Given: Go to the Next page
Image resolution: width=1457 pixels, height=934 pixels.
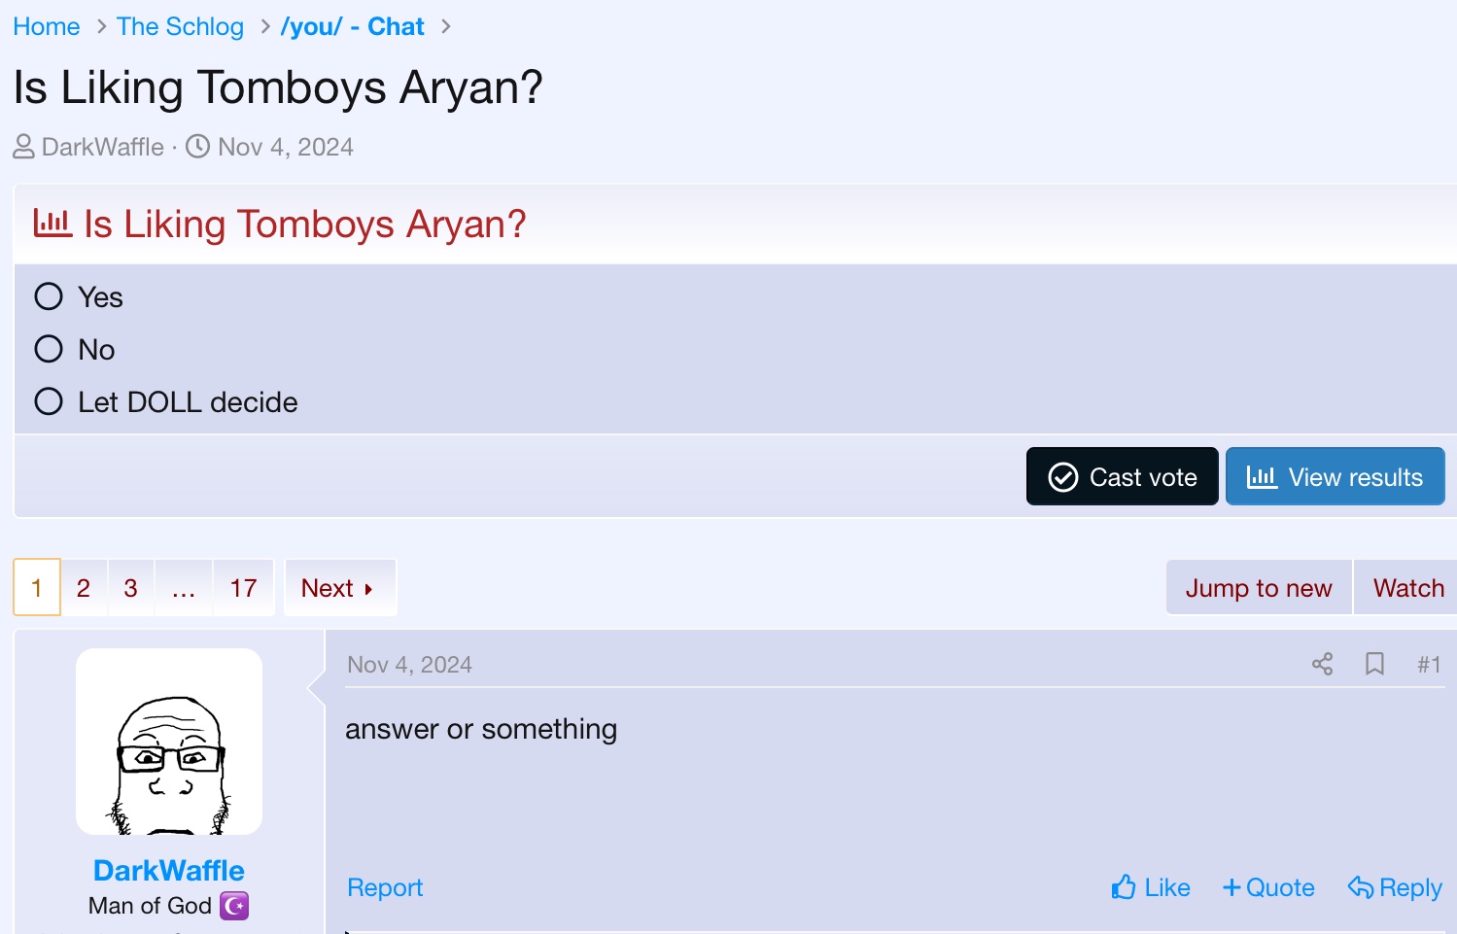Looking at the screenshot, I should tap(337, 588).
